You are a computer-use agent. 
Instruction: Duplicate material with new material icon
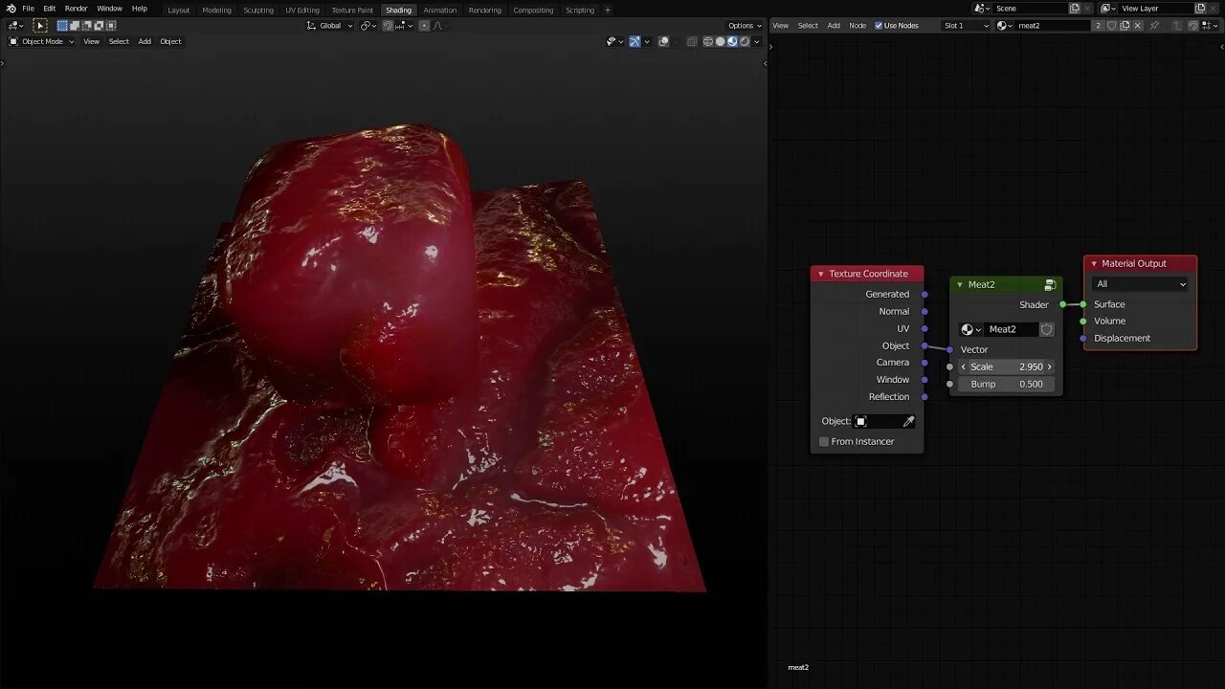[x=1125, y=26]
